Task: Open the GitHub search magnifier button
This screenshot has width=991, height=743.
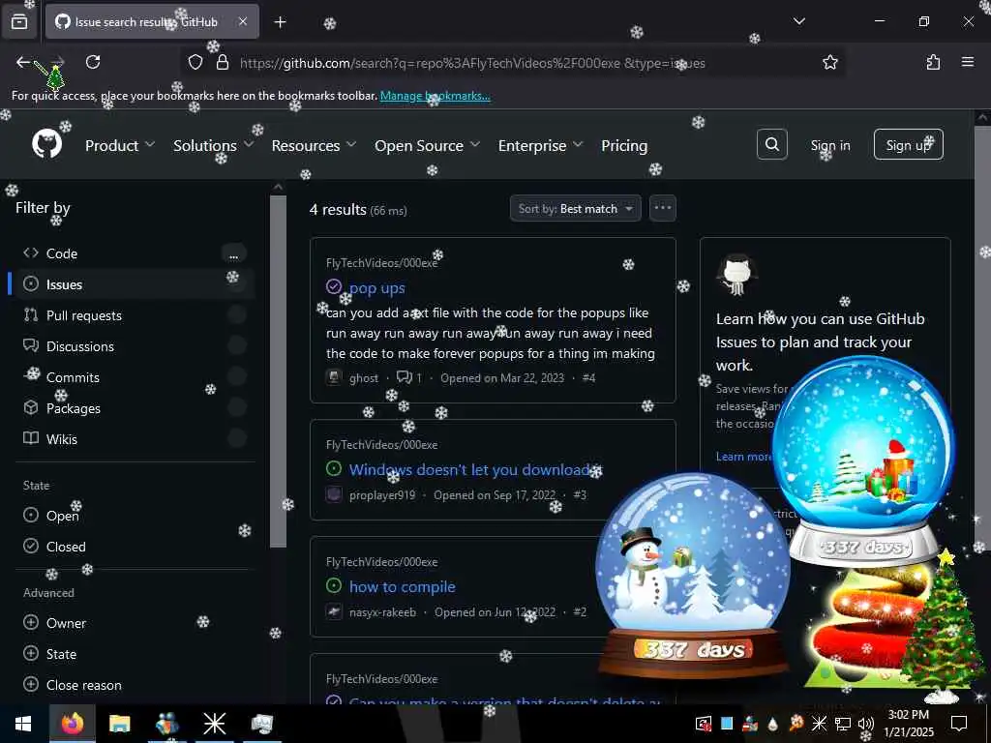Action: [x=771, y=145]
